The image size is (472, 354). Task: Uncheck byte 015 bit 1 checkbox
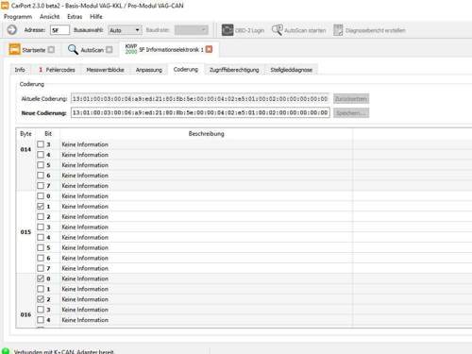41,207
